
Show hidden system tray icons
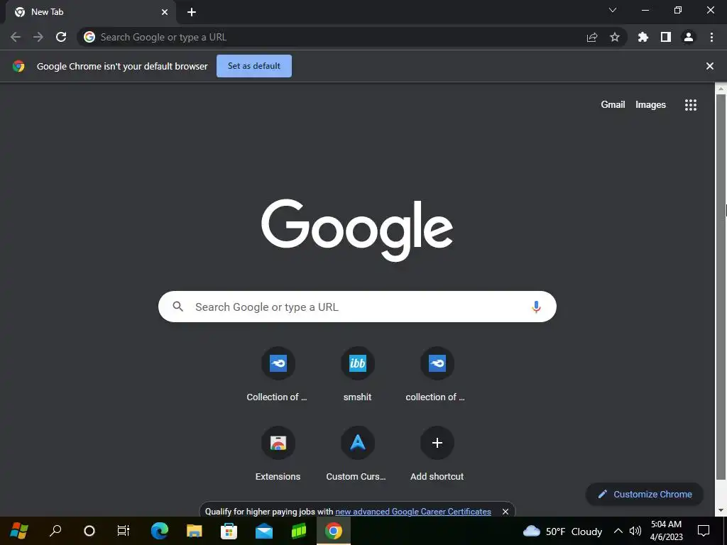coord(618,531)
